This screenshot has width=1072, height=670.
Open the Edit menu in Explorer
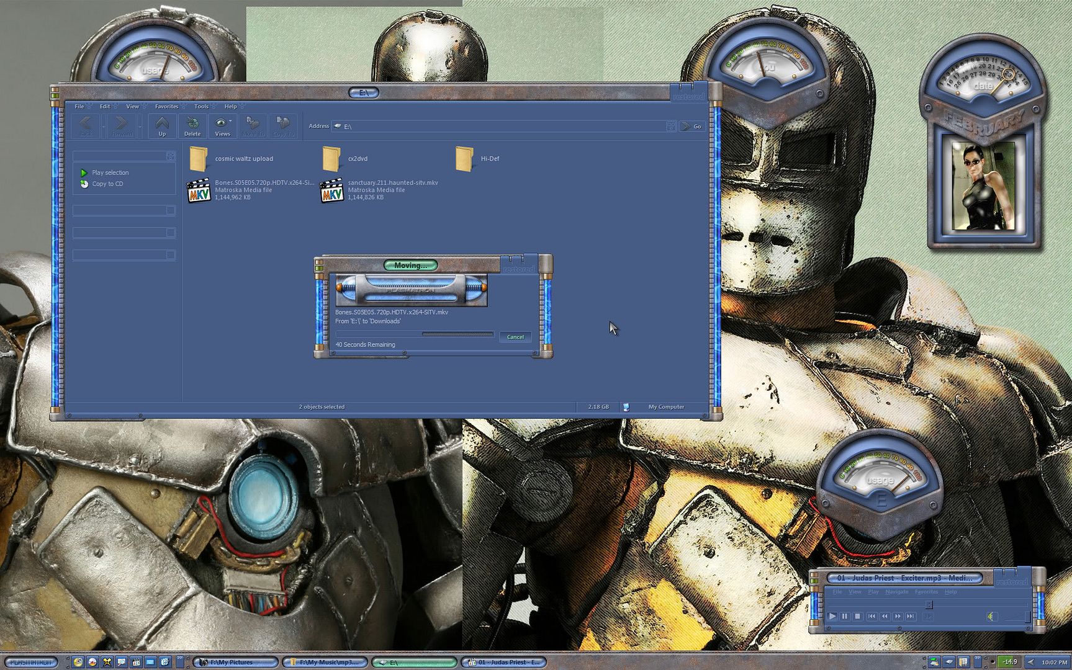tap(105, 106)
